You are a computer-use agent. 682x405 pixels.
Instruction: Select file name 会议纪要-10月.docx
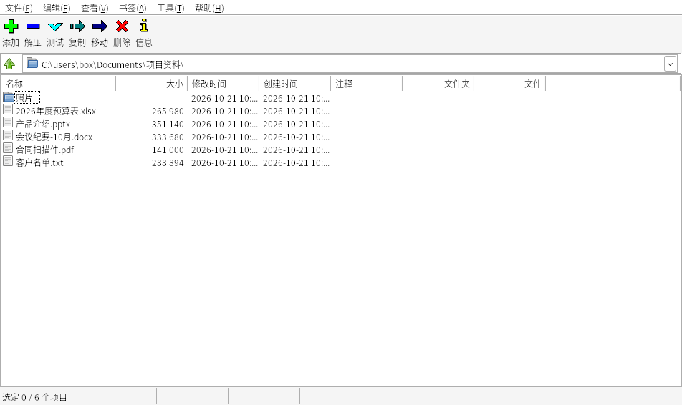point(54,137)
